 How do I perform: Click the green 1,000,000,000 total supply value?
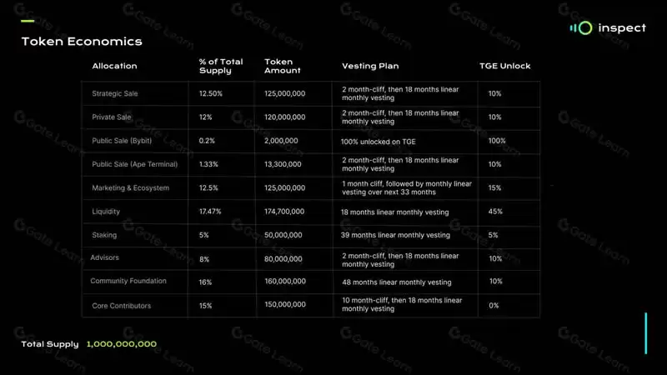point(122,344)
